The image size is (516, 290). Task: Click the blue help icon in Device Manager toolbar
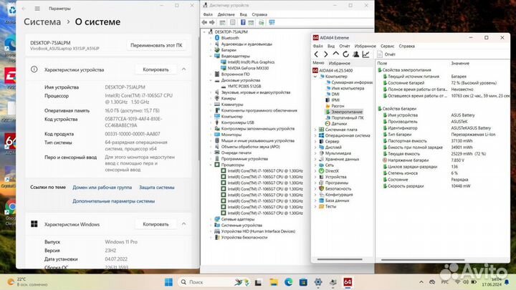(243, 22)
